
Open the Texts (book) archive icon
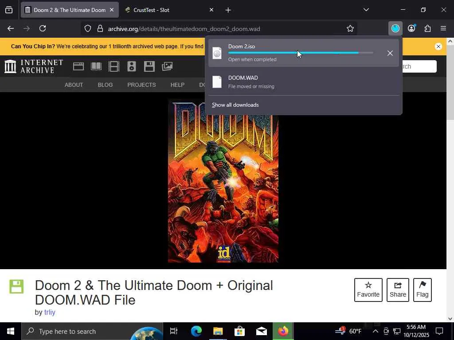96,66
